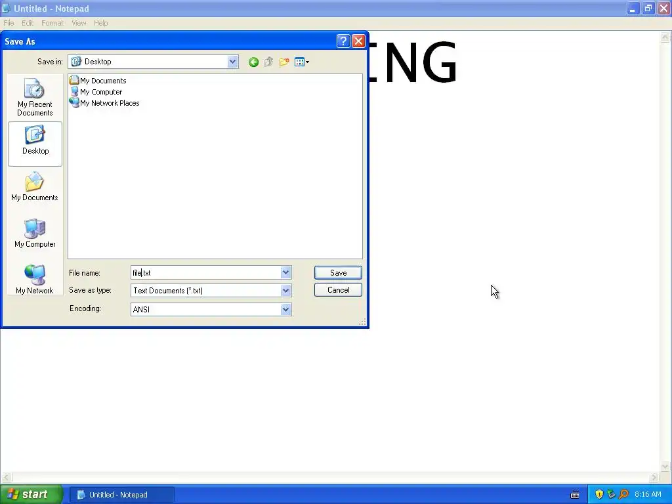Open the Save as type dropdown
This screenshot has width=672, height=504.
click(x=286, y=291)
